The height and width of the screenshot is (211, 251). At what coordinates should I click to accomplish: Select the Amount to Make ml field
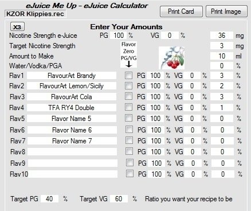222,56
